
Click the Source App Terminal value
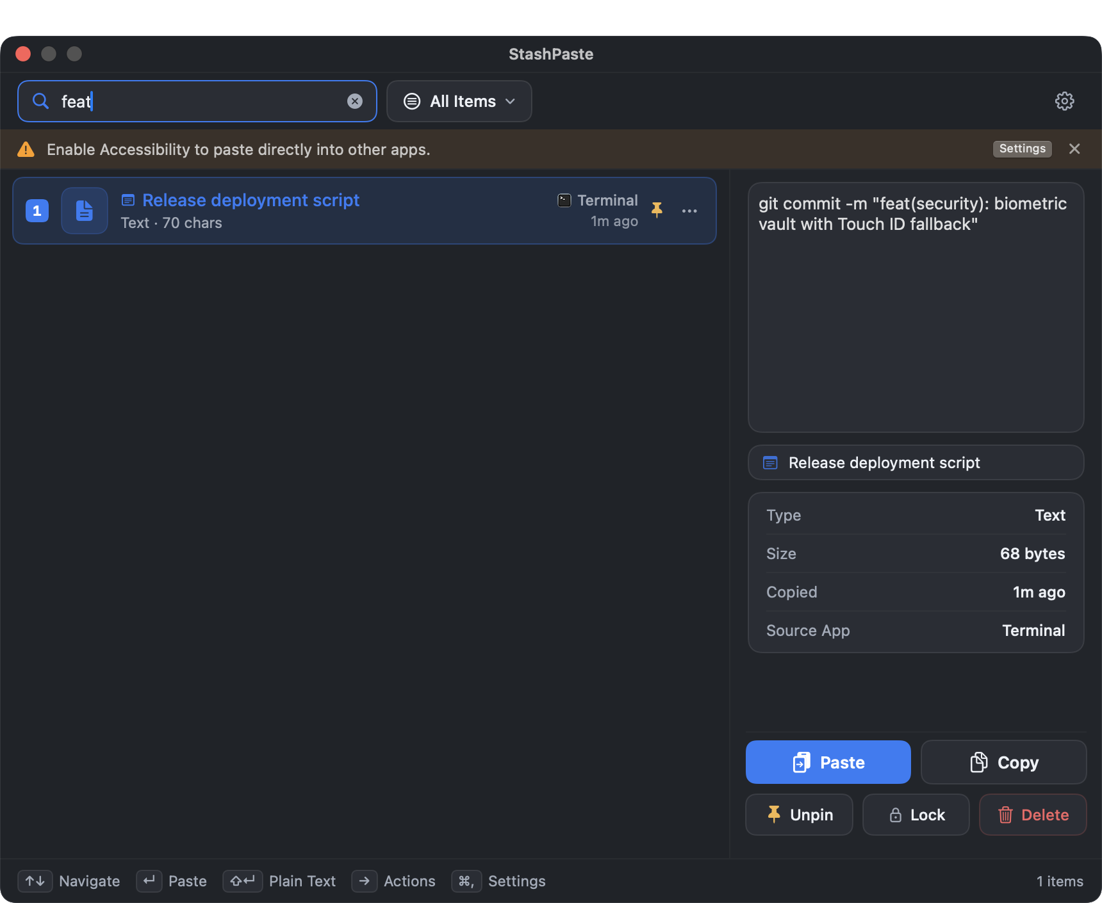coord(1033,630)
